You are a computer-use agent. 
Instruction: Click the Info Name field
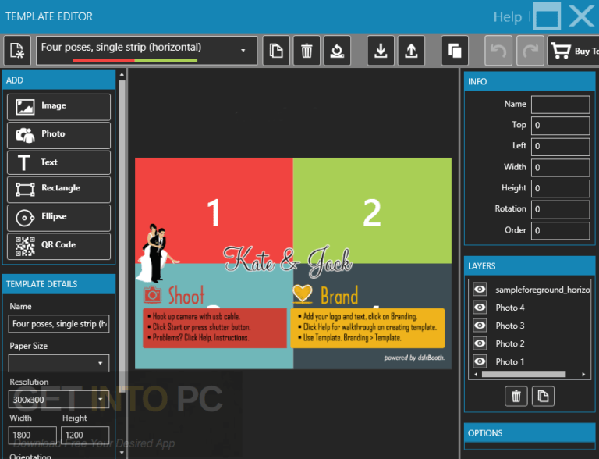click(x=561, y=105)
